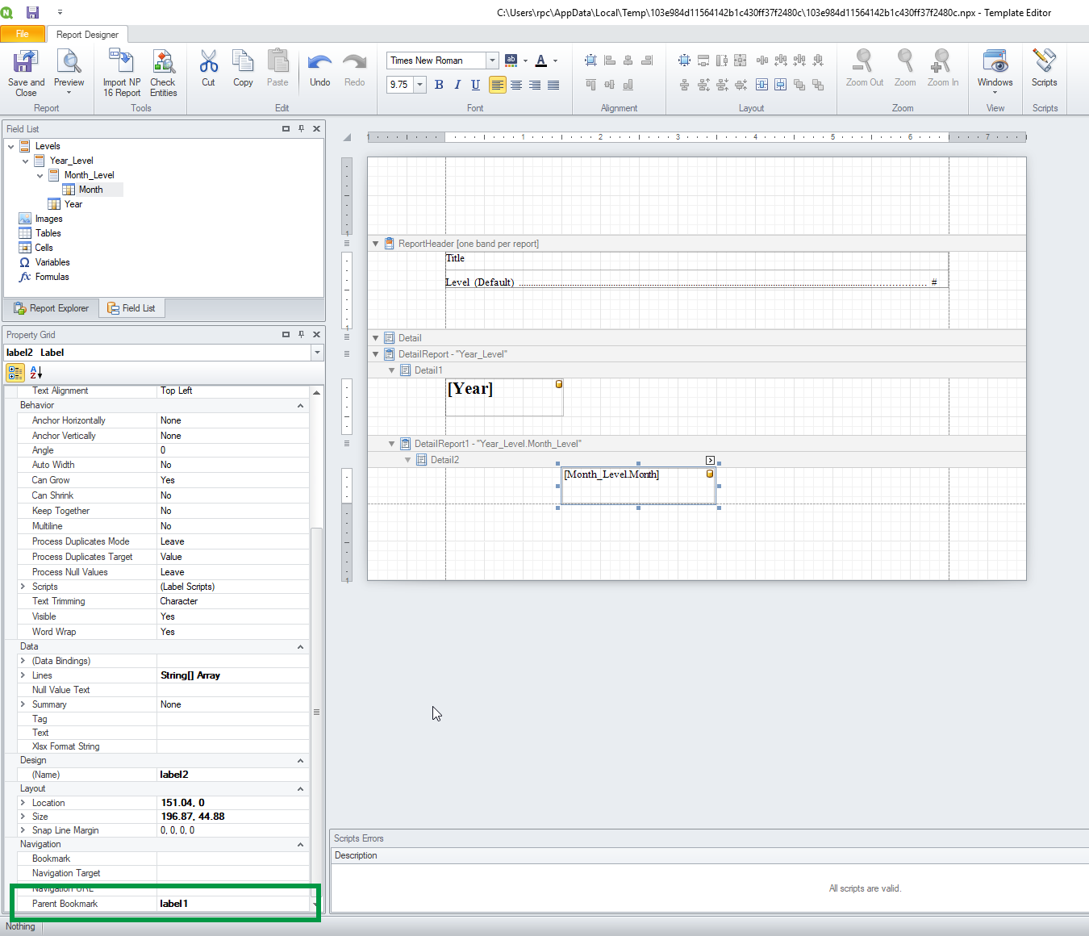Open the Scripts editor
This screenshot has width=1089, height=936.
1044,69
